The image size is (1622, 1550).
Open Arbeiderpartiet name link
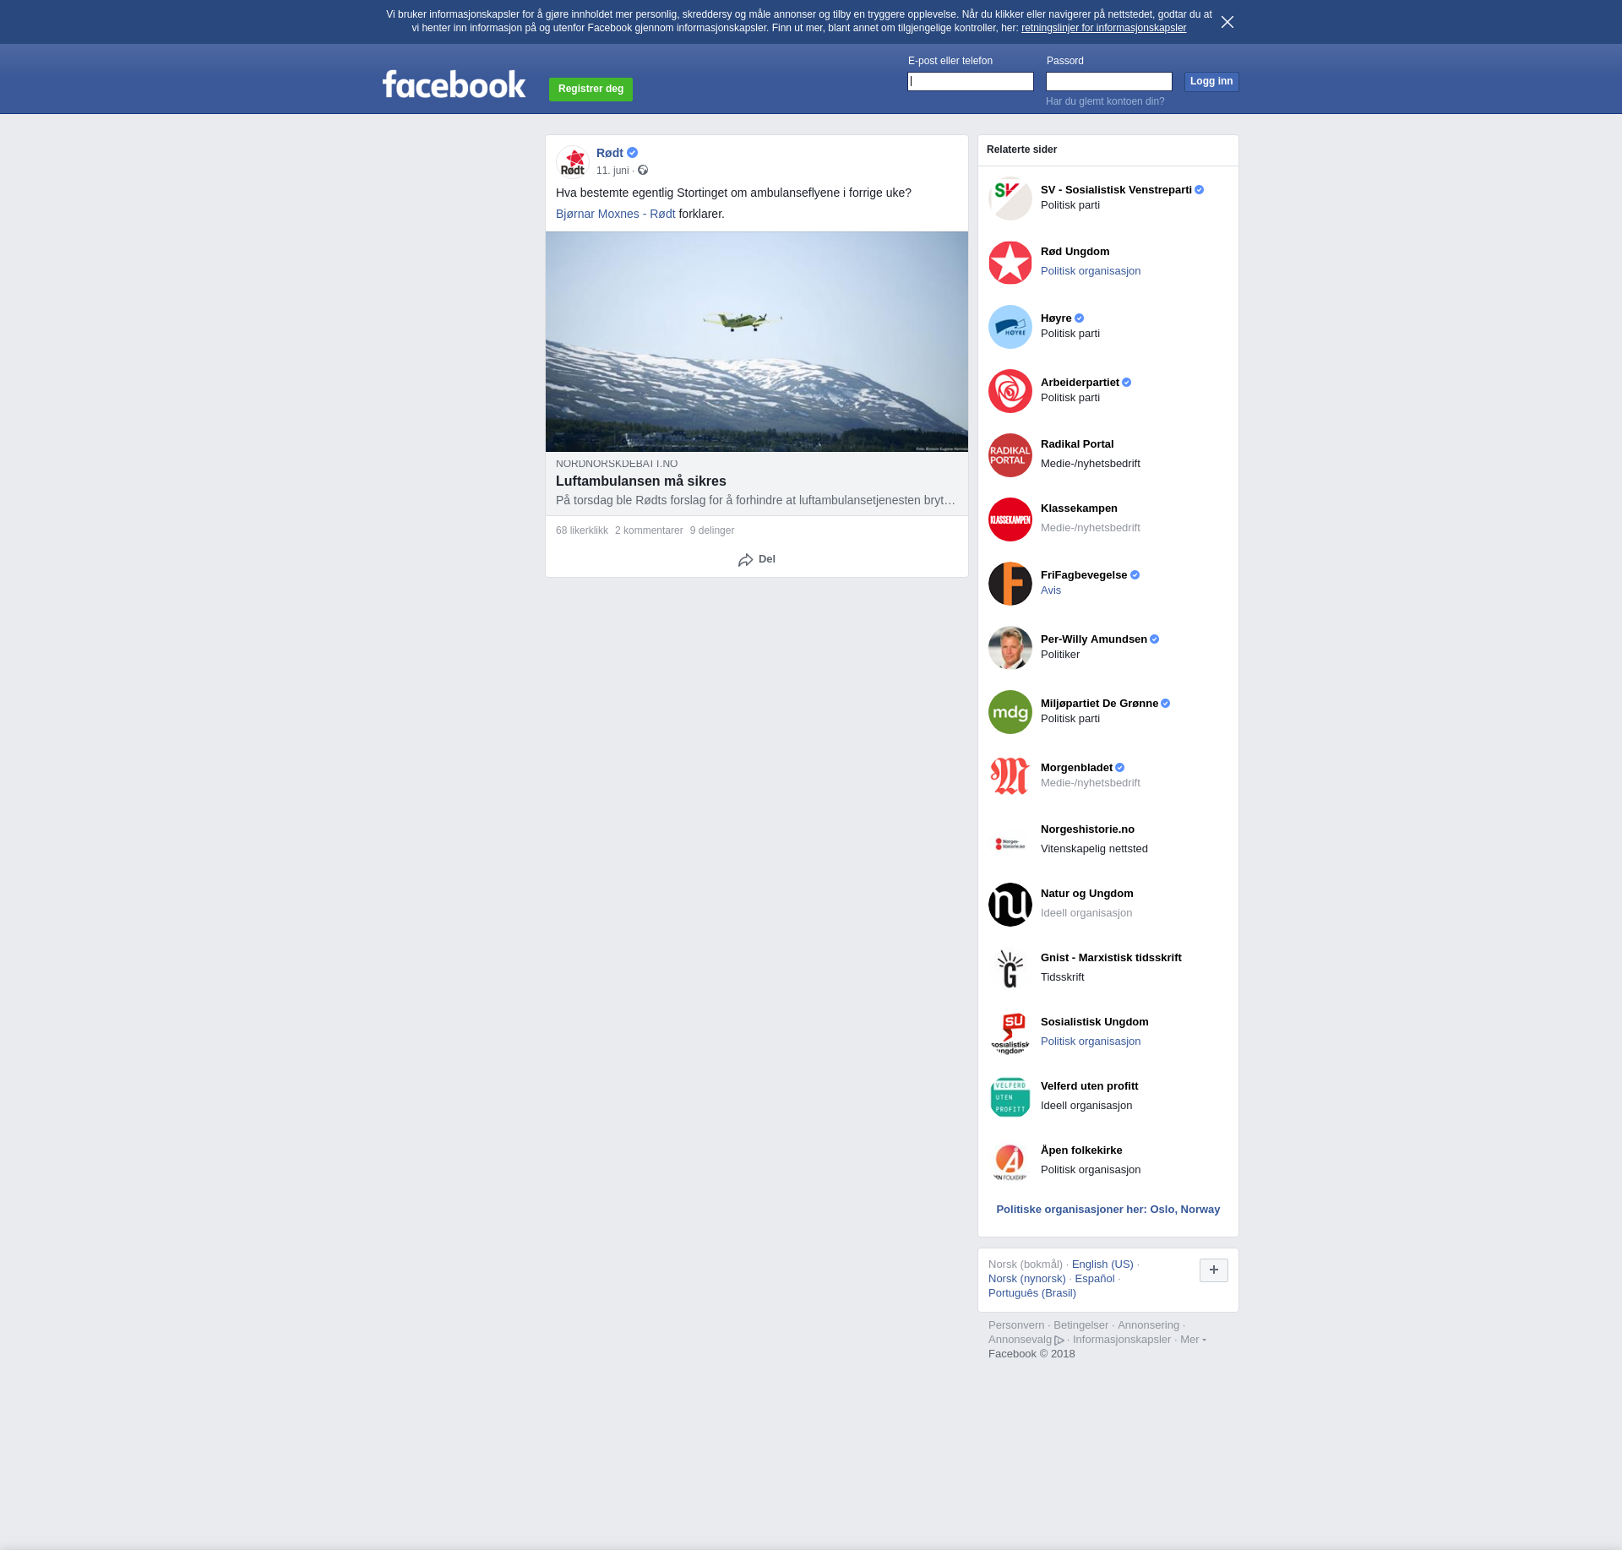coord(1080,383)
